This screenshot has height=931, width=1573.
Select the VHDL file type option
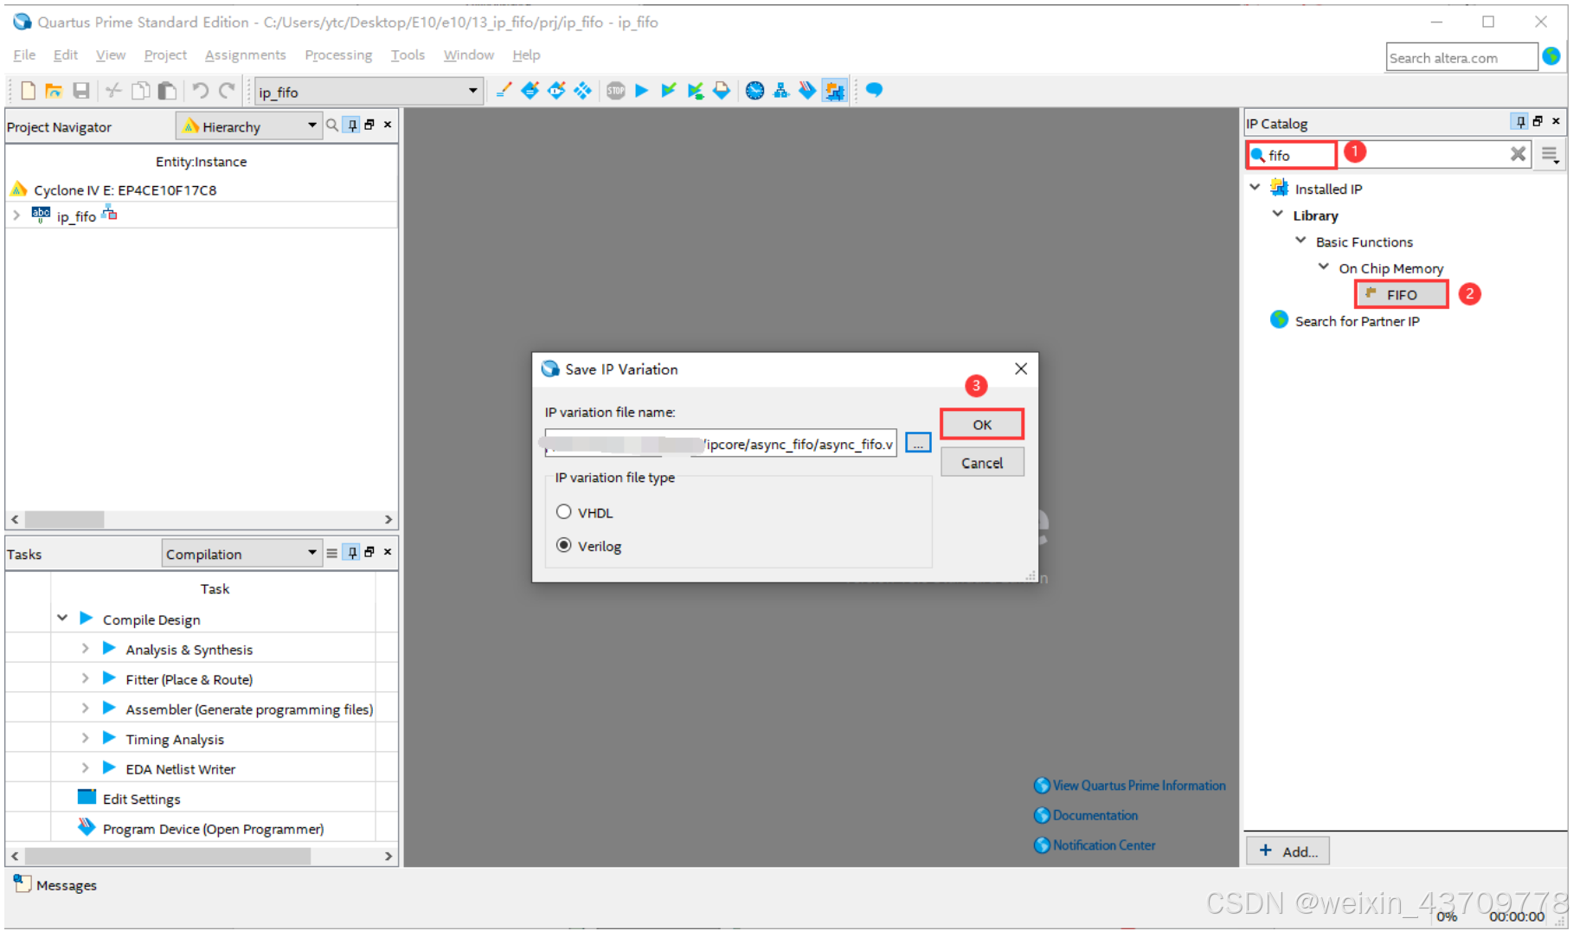(564, 512)
